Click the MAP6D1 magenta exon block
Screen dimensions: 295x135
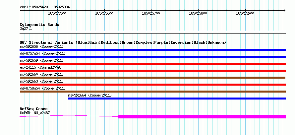click(202, 117)
